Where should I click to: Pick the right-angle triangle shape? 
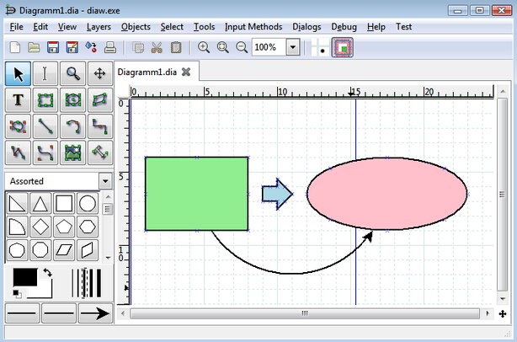pyautogui.click(x=17, y=204)
